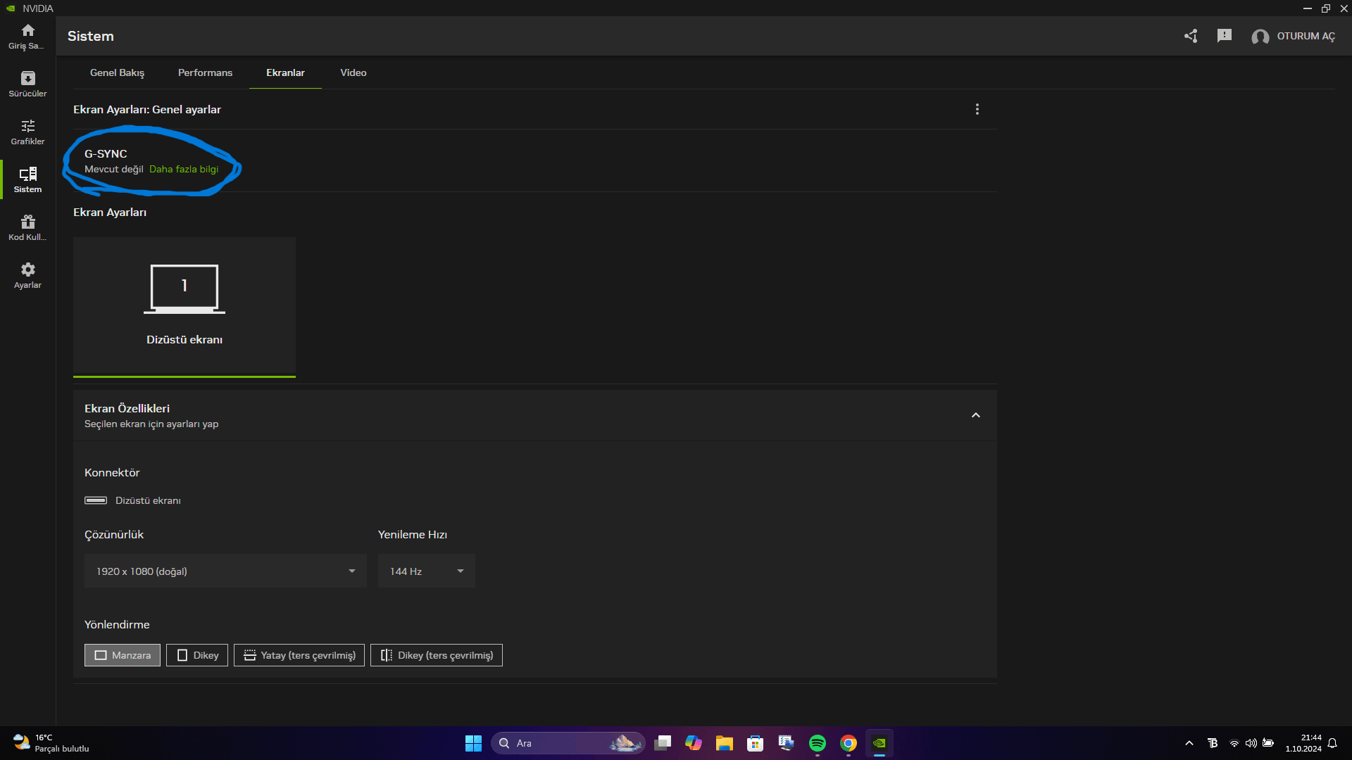Collapse the Ekran Özellikleri section
Screen dimensions: 1352x760
point(976,415)
